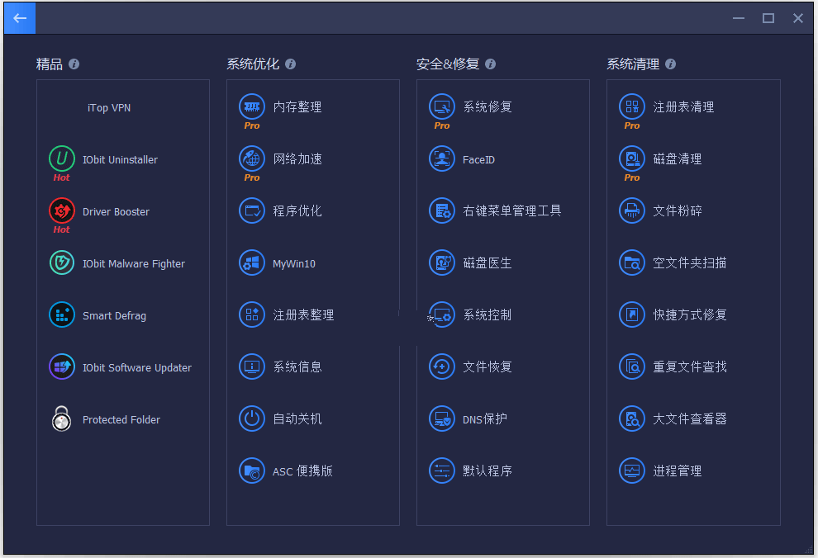Open 系统信息 icon
Screen dimensions: 818x558
coord(252,366)
